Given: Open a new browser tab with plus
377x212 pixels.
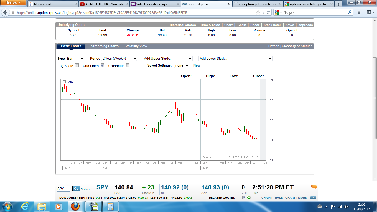Looking at the screenshot, I should click(x=338, y=4).
